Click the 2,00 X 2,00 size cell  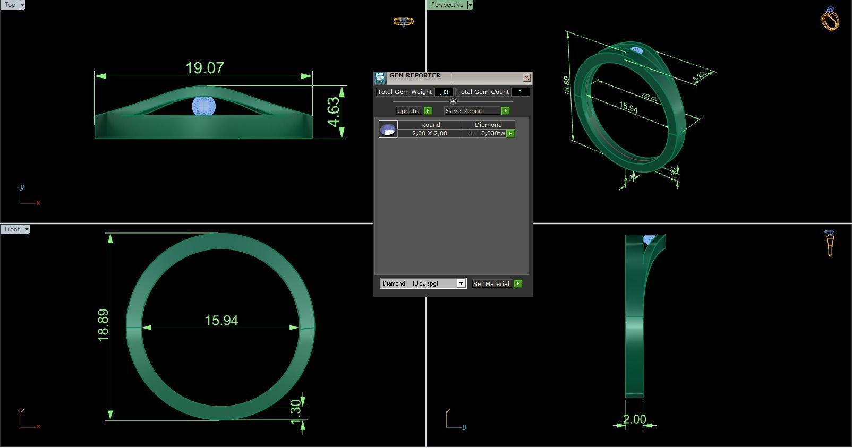click(x=429, y=133)
